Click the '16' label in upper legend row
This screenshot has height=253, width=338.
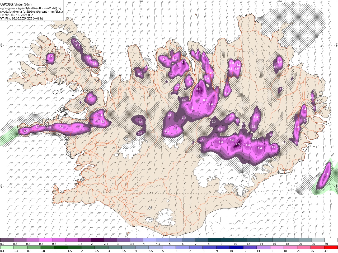274,244
